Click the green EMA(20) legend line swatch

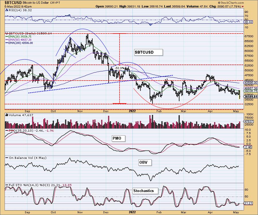[x=7, y=37]
